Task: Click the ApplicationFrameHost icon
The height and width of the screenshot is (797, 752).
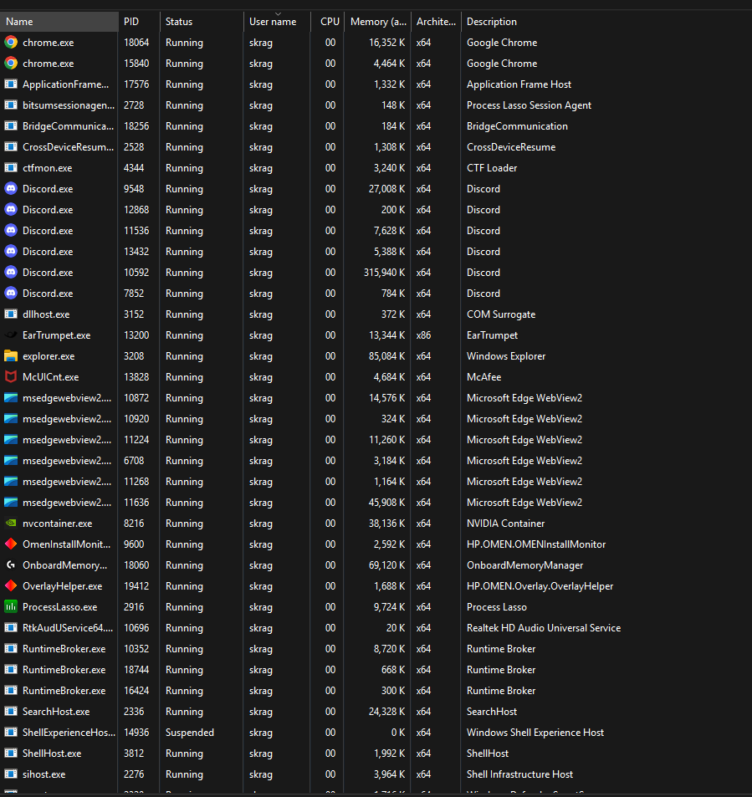Action: [x=11, y=84]
